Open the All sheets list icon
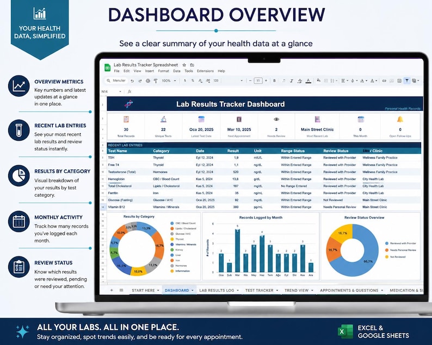 tap(121, 290)
